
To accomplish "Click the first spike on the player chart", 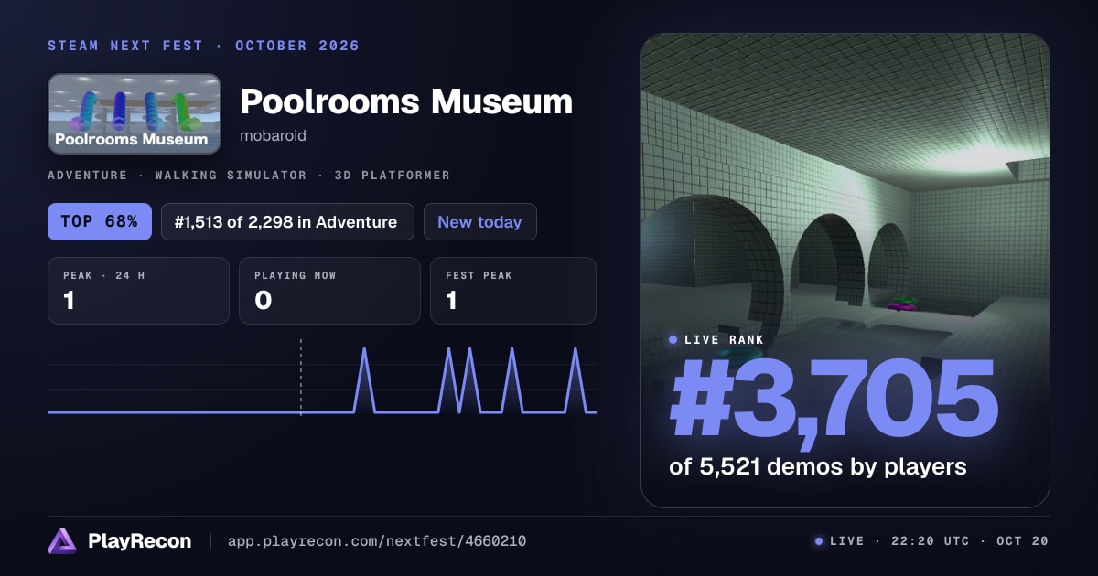I will click(364, 379).
